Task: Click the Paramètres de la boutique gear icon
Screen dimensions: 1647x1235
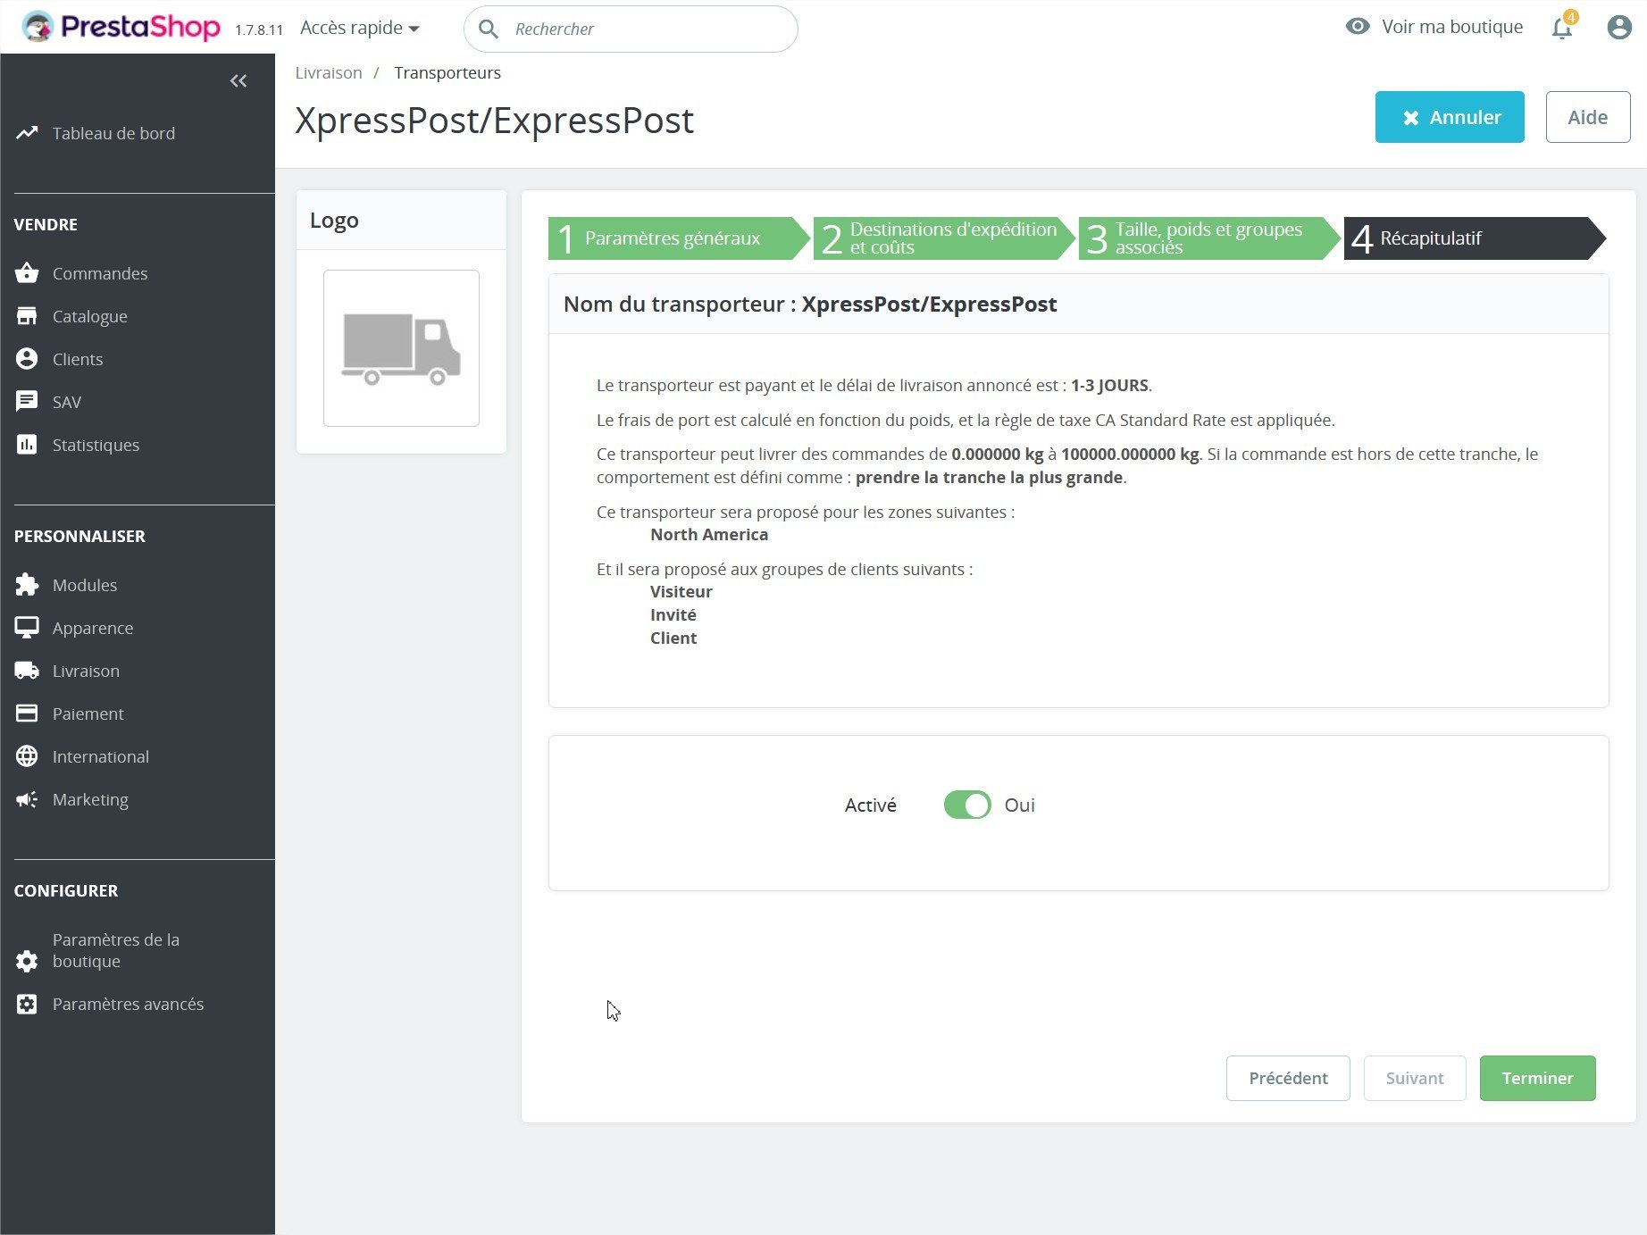Action: [27, 961]
